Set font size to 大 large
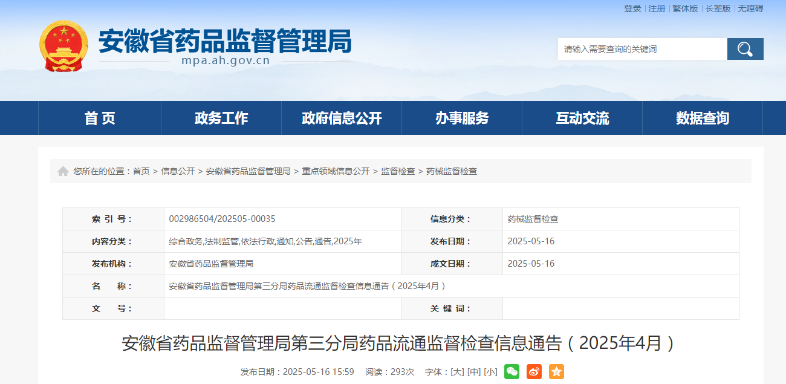Screen dimensions: 786x384 click(458, 372)
